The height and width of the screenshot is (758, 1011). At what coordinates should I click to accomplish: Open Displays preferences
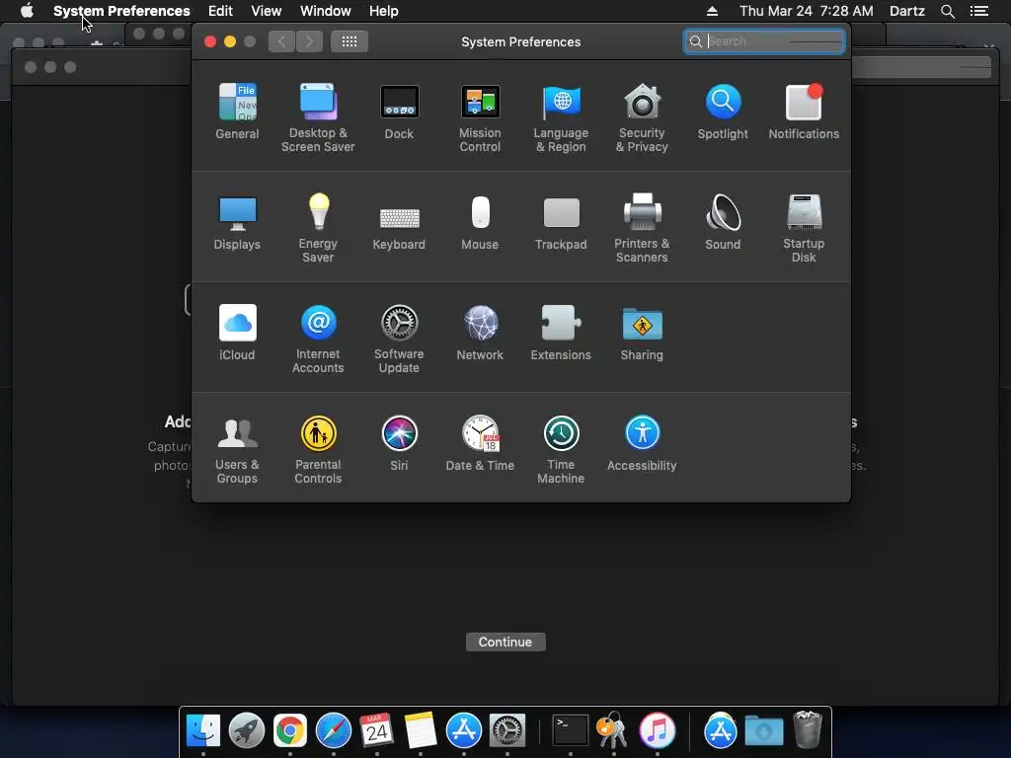[237, 222]
